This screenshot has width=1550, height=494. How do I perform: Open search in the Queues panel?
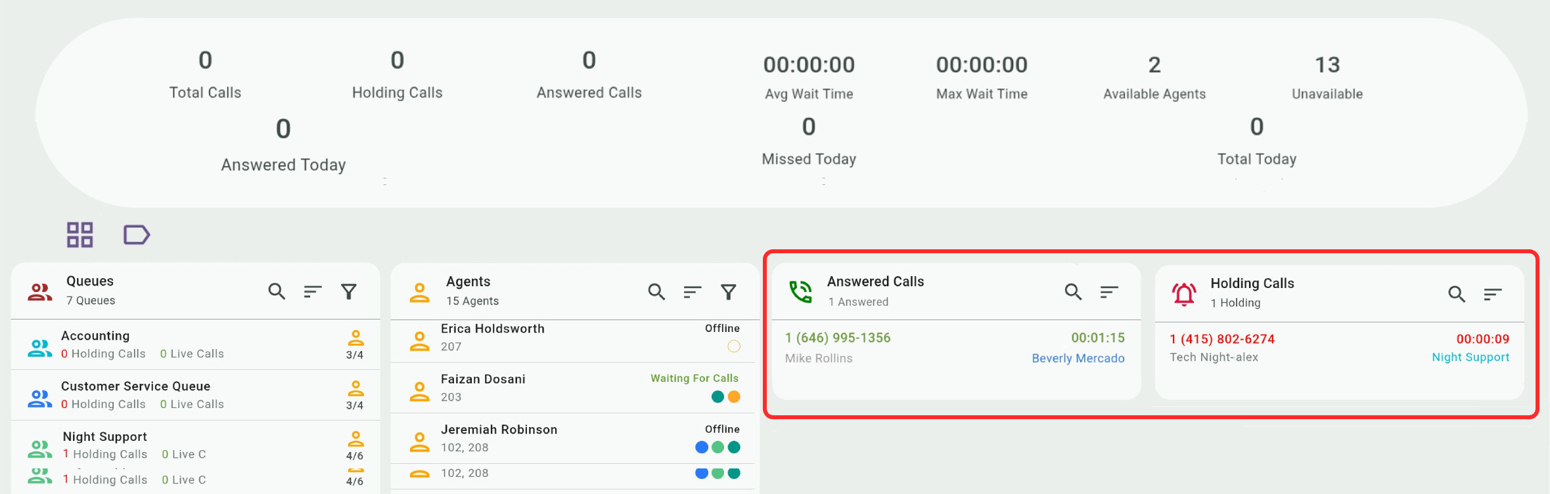[x=277, y=291]
